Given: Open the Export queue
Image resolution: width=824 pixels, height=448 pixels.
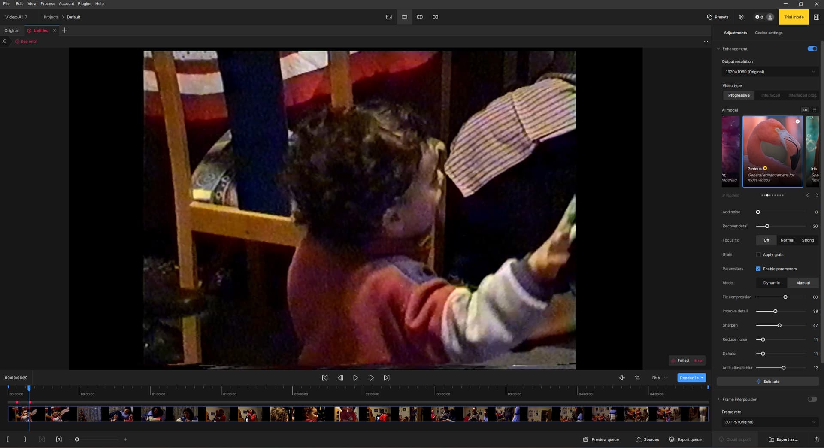Looking at the screenshot, I should (x=685, y=439).
